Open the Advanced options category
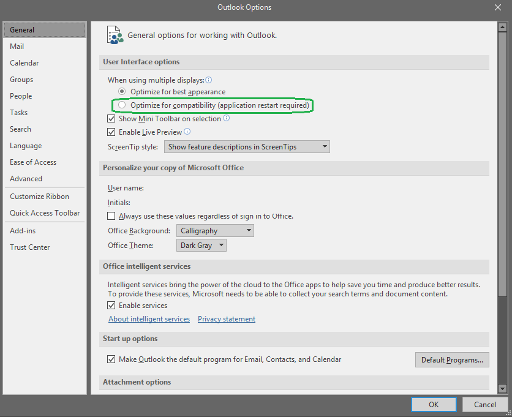The image size is (512, 417). click(45, 179)
